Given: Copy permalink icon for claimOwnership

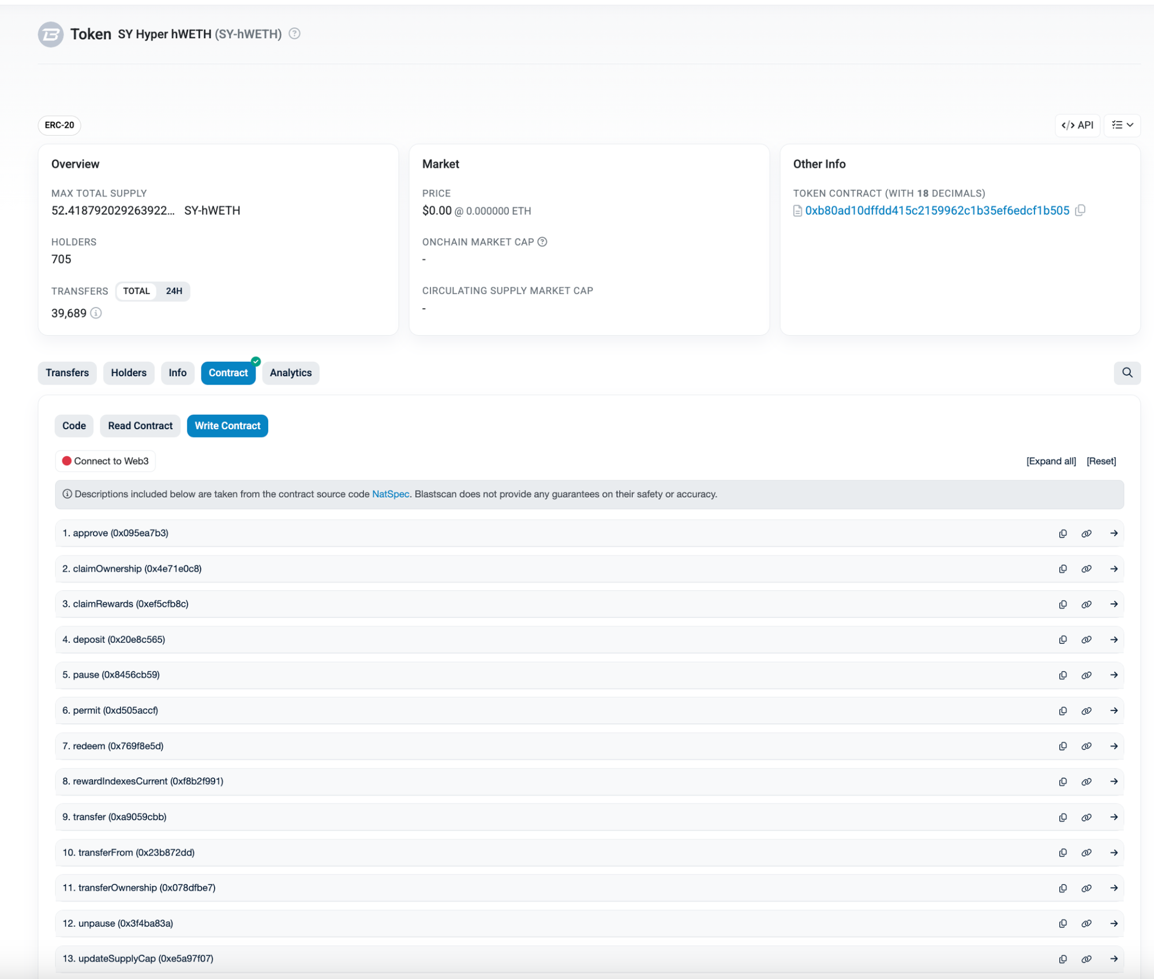Looking at the screenshot, I should 1086,569.
